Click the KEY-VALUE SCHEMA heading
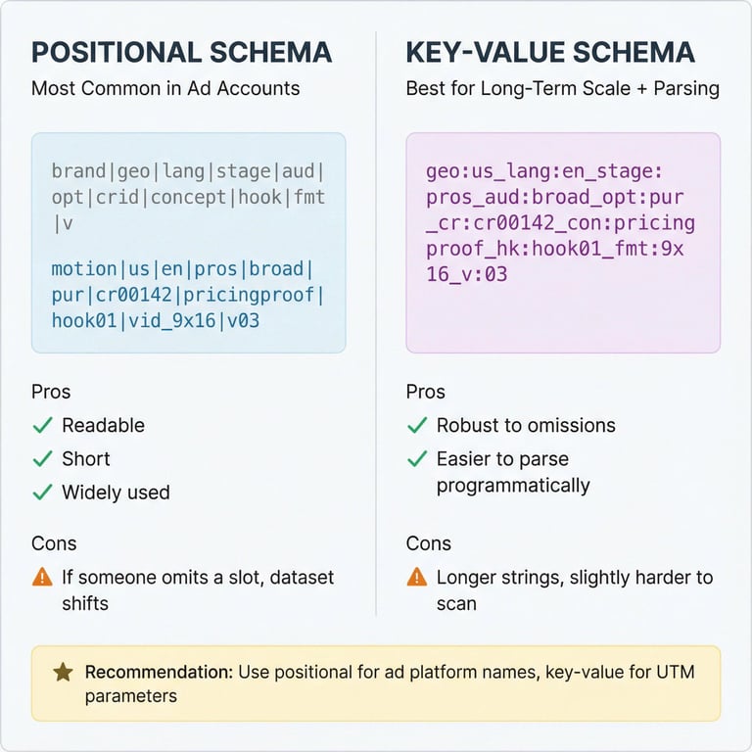 coord(550,52)
